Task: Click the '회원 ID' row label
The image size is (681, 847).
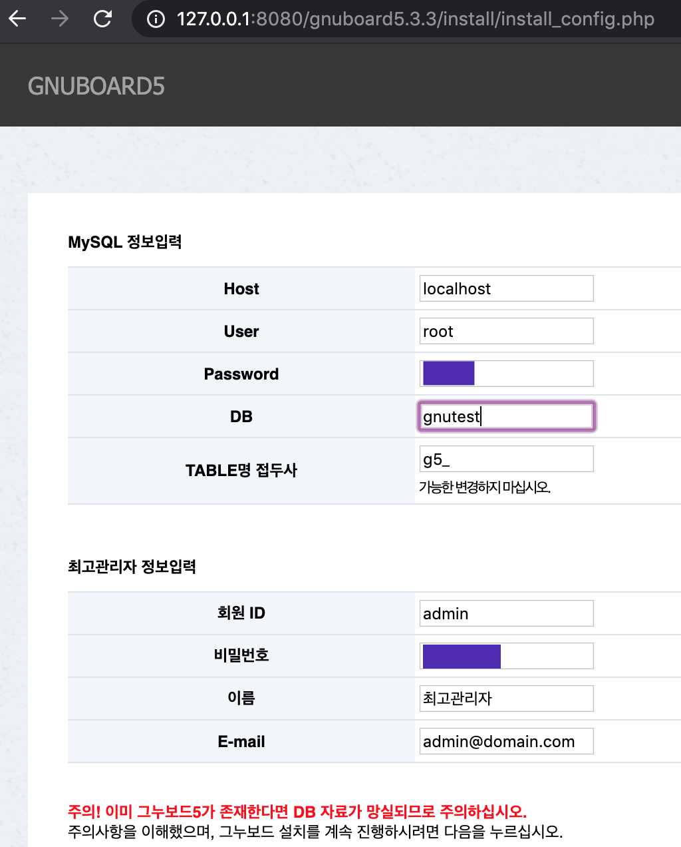Action: (241, 613)
